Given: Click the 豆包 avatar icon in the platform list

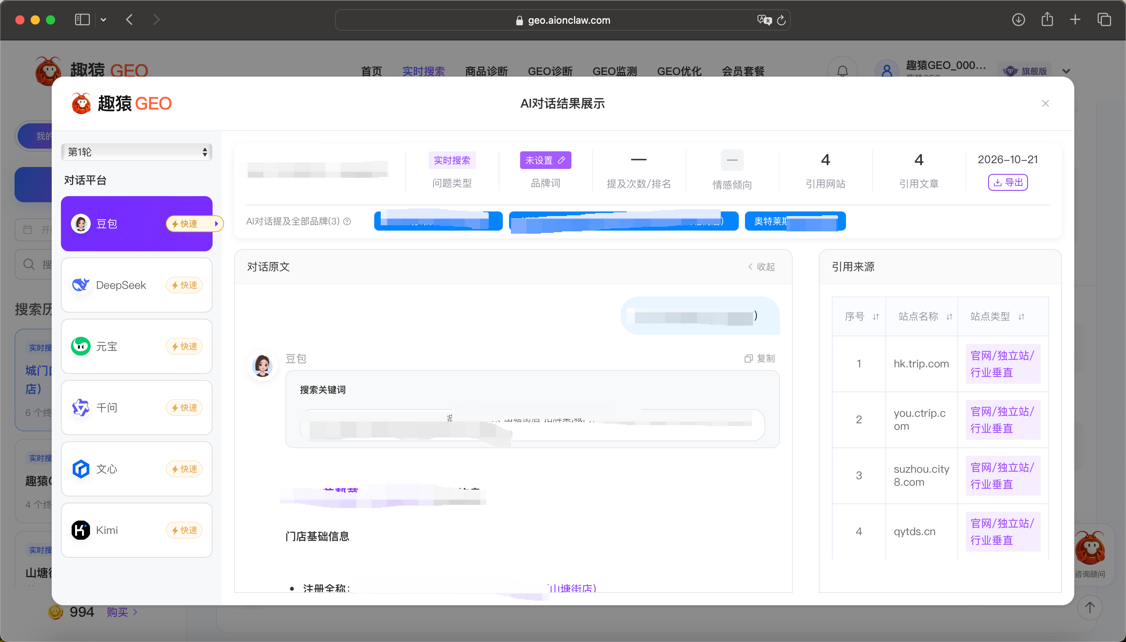Looking at the screenshot, I should tap(81, 224).
